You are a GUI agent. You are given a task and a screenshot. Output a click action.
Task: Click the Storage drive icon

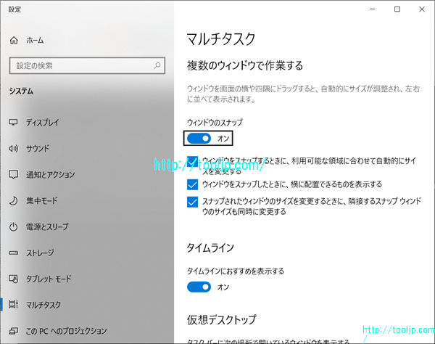pyautogui.click(x=13, y=253)
